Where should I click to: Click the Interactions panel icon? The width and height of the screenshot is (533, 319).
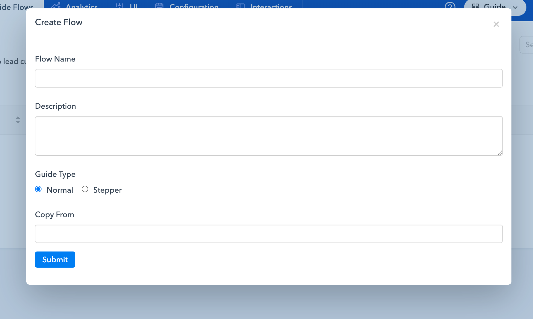pos(240,6)
